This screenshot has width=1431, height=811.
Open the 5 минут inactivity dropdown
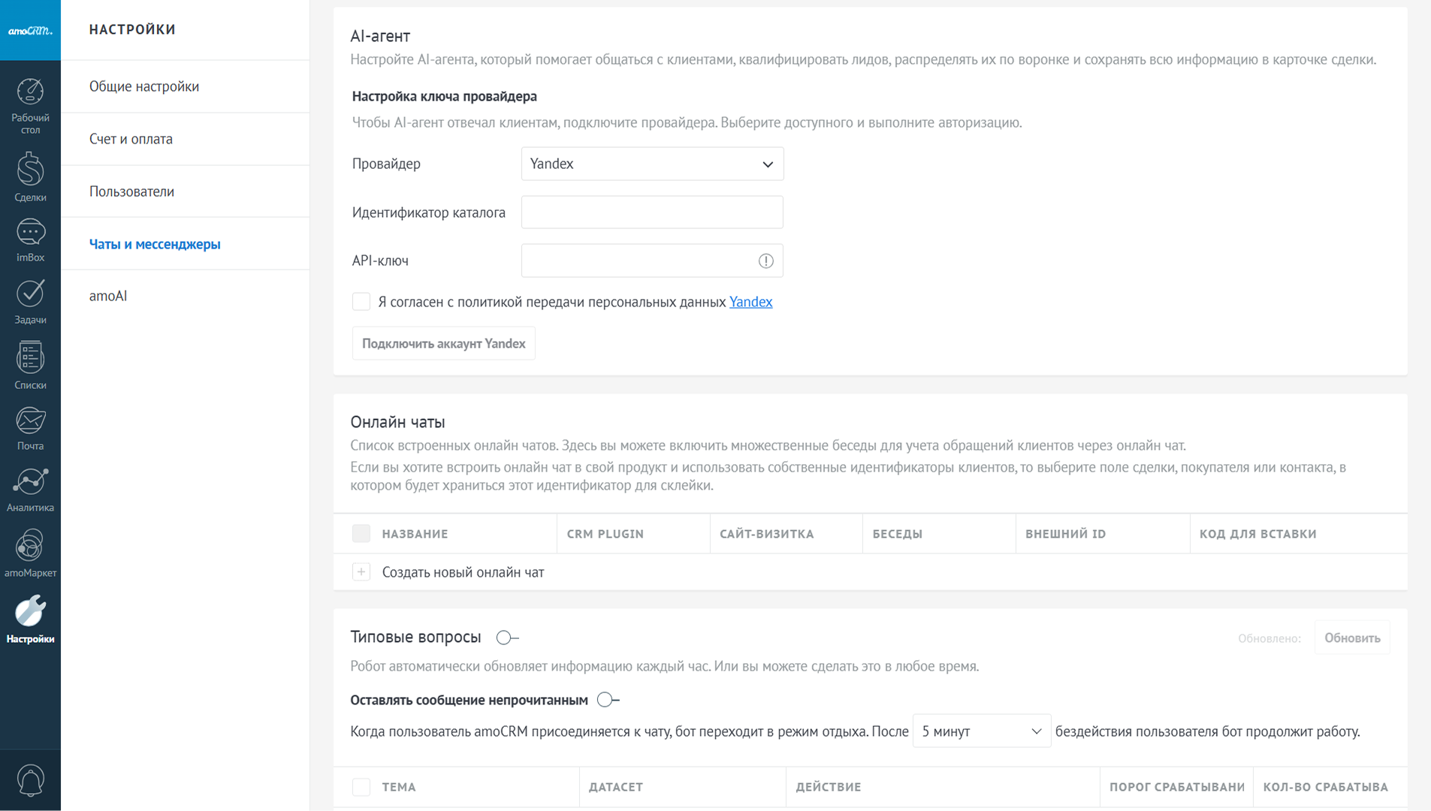point(981,731)
